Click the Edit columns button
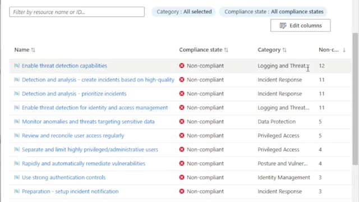 click(301, 25)
